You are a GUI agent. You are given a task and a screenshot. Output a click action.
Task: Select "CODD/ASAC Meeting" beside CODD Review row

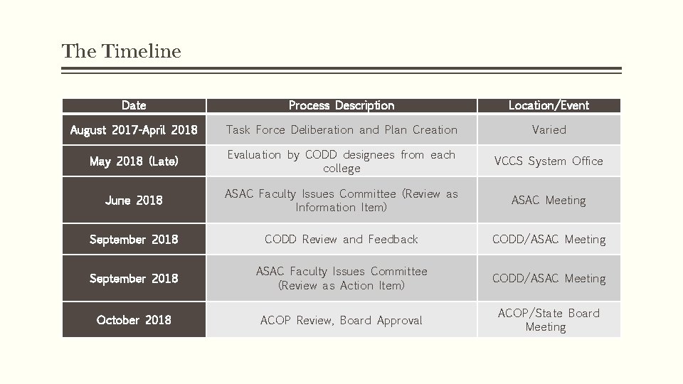[x=549, y=240]
